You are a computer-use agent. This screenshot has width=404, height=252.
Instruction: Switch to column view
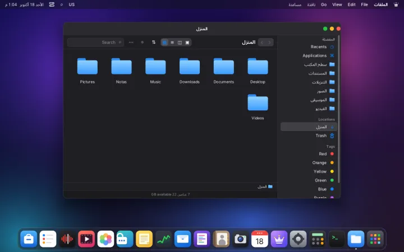pos(180,43)
